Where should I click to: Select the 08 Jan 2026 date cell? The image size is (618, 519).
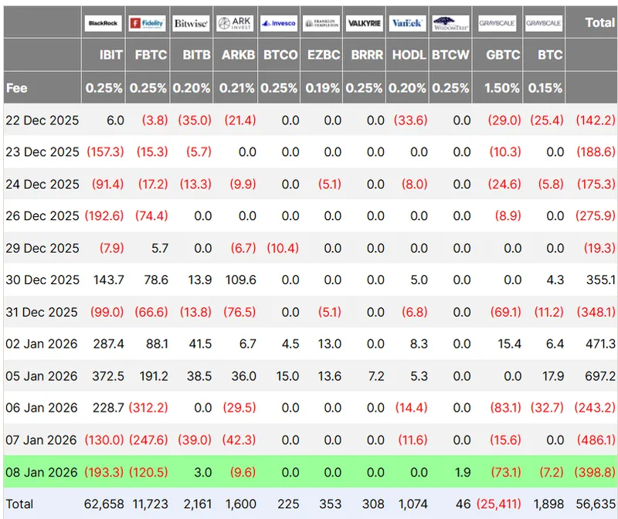coord(41,472)
